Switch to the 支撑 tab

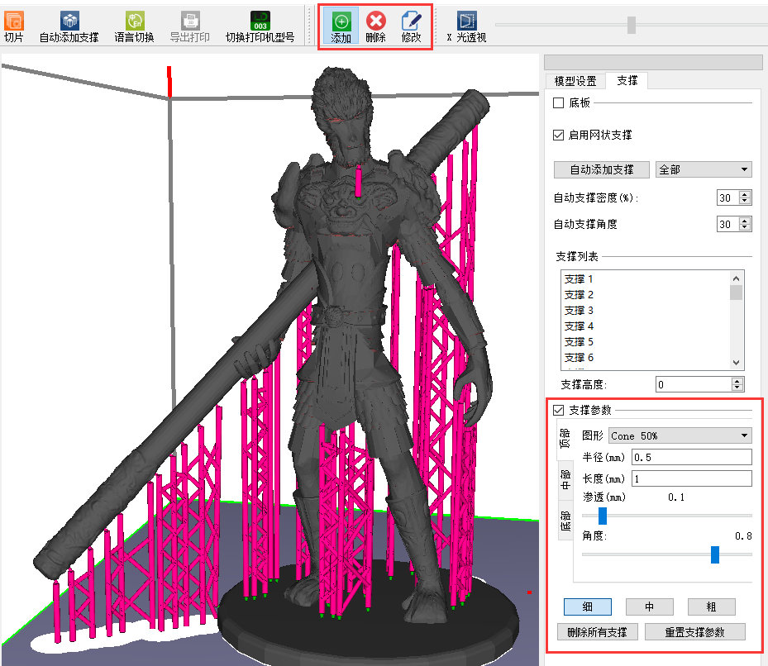click(x=627, y=80)
